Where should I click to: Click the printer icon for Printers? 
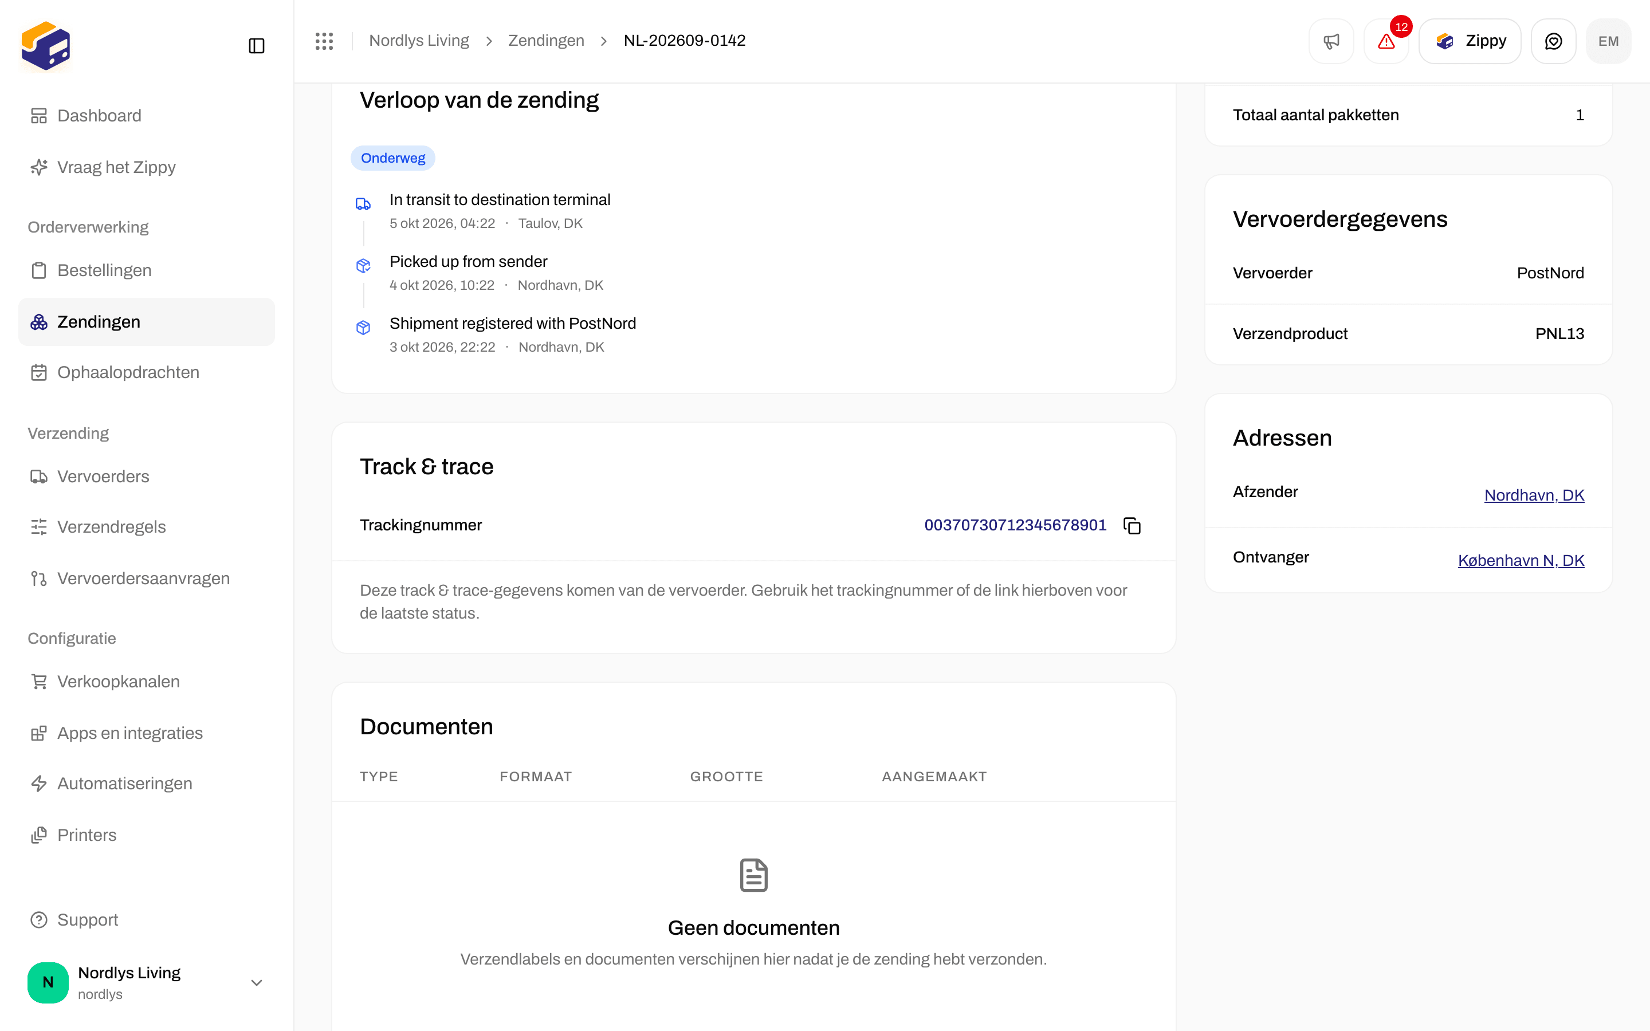click(x=39, y=835)
